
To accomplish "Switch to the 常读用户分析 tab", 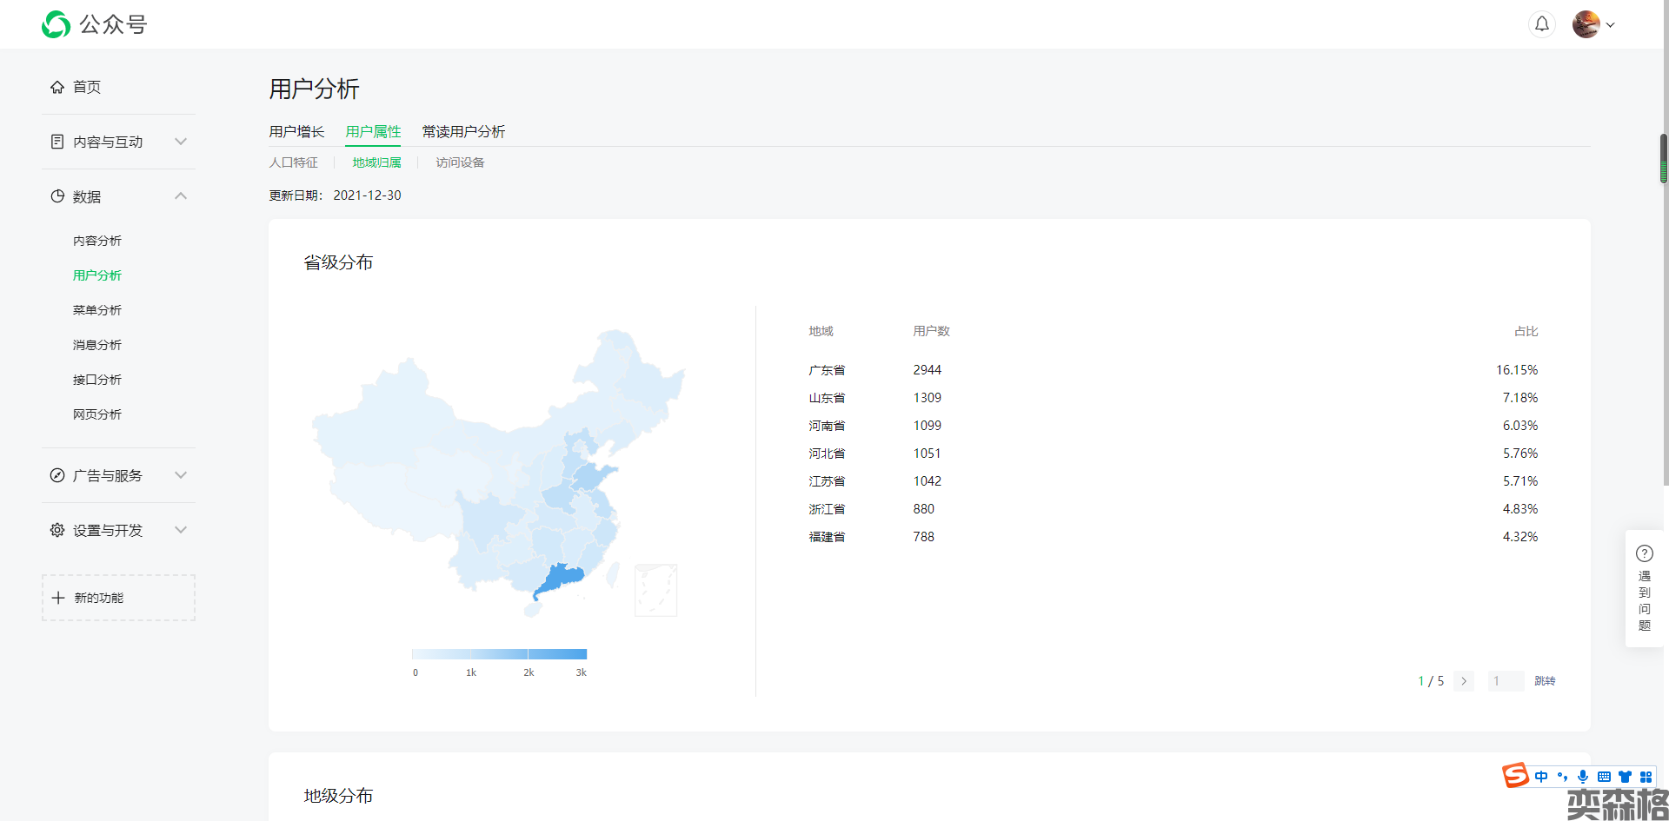I will (463, 131).
